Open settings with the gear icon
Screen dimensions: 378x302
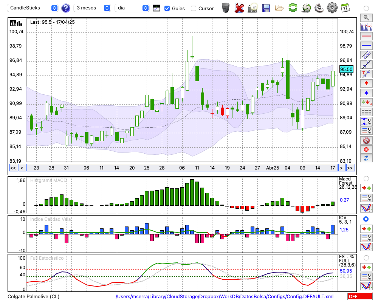[332, 8]
